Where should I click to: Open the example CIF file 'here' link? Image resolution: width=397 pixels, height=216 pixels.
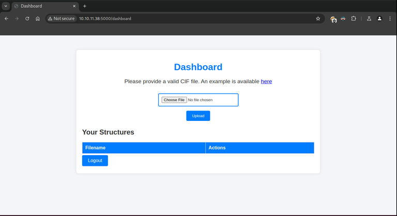coord(266,81)
